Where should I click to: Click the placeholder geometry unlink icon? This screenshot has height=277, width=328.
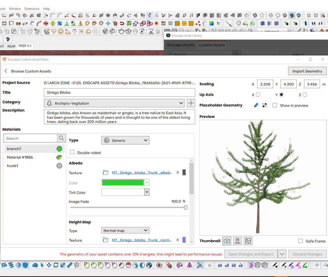(x=265, y=105)
